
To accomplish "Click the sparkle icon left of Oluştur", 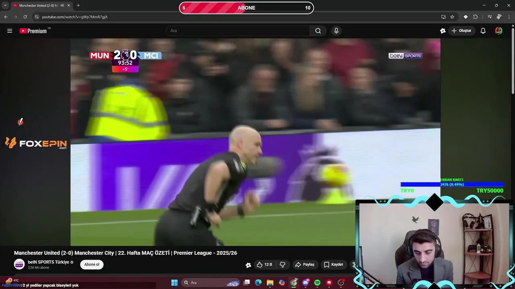I will click(443, 31).
